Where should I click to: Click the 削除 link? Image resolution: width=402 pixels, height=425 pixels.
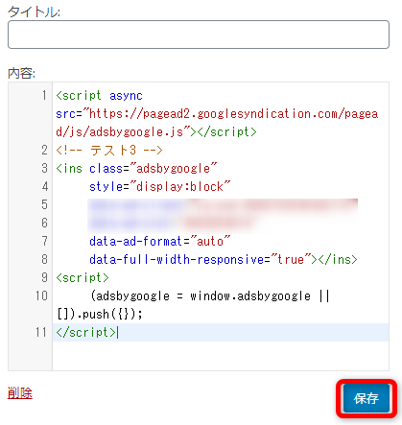pyautogui.click(x=20, y=393)
